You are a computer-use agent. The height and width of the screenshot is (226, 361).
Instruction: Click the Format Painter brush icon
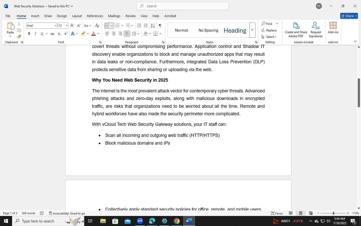pos(19,37)
